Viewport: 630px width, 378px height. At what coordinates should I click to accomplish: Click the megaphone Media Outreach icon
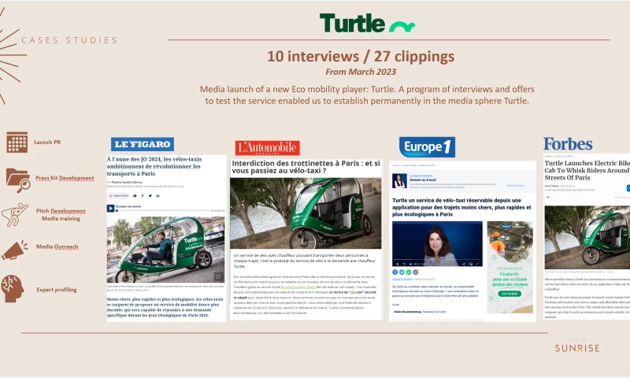14,250
